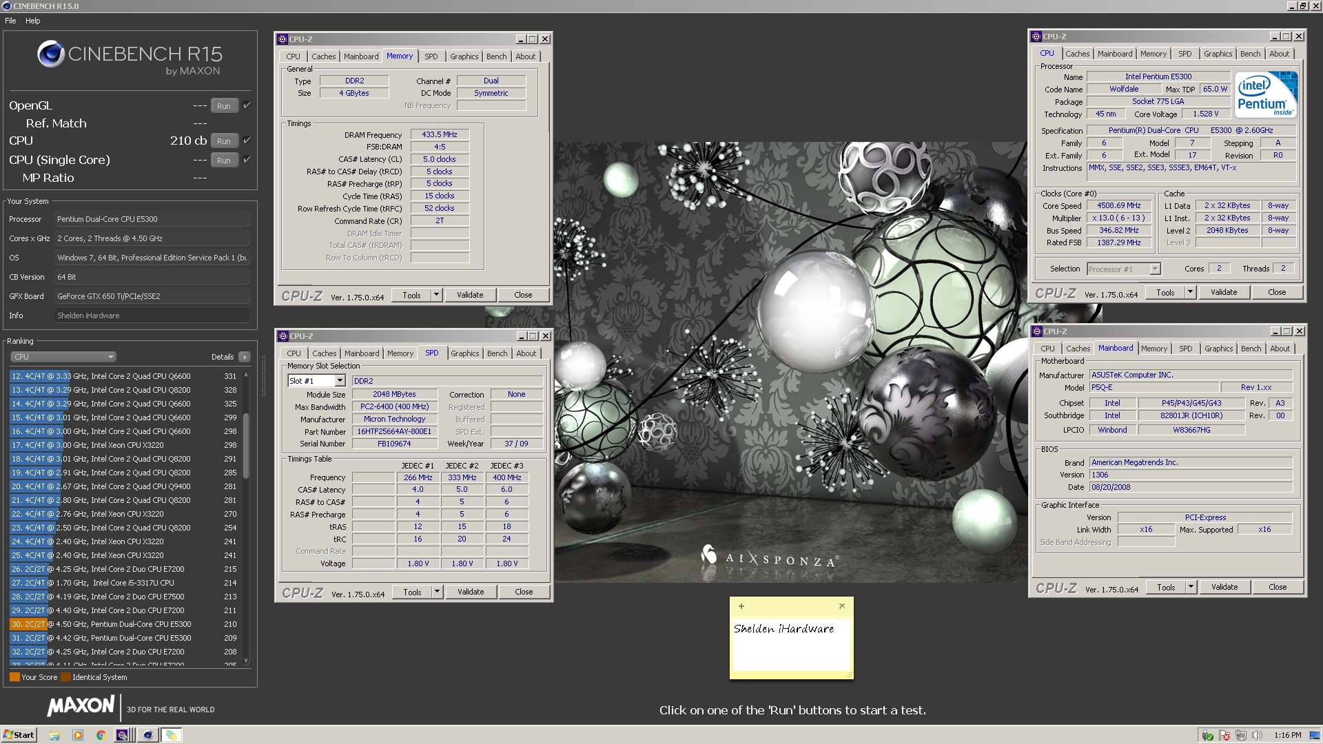The image size is (1323, 744).
Task: Run the CPU (Single Core) benchmark
Action: coord(224,160)
